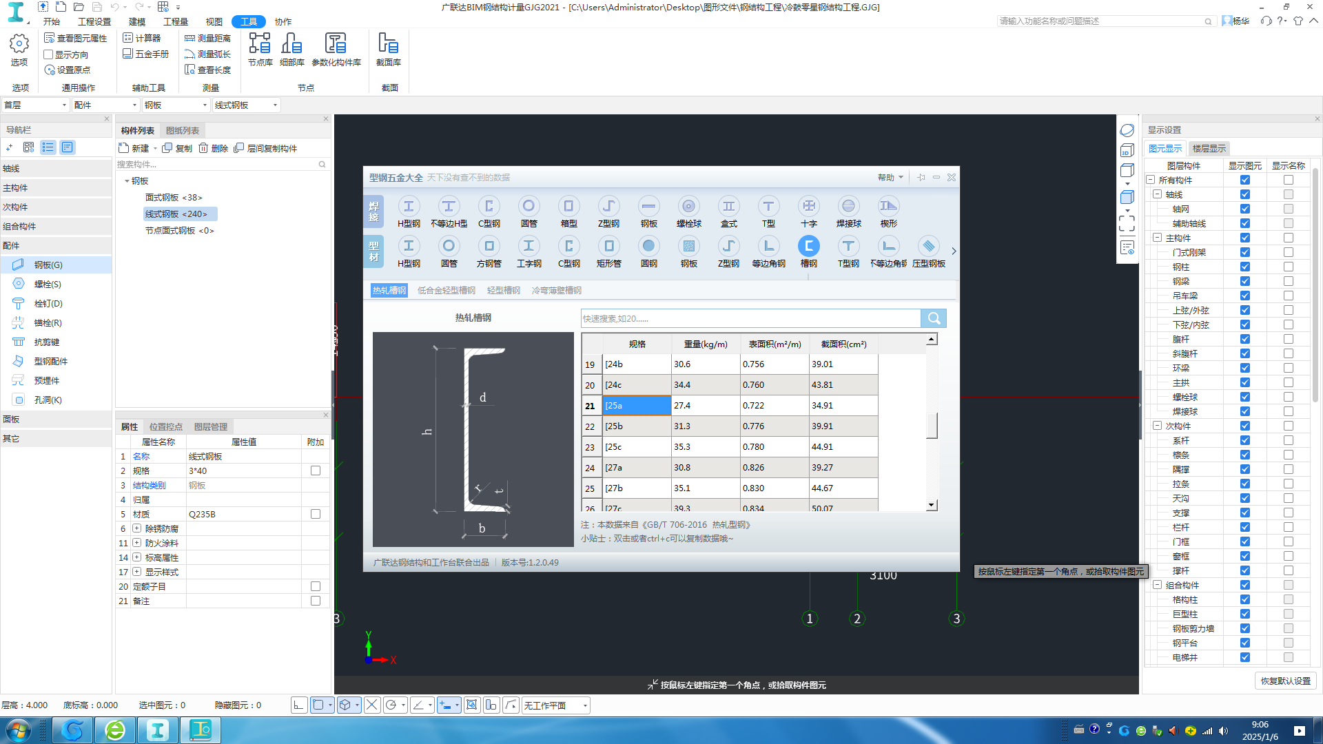
Task: Open Windows Start menu
Action: (19, 730)
